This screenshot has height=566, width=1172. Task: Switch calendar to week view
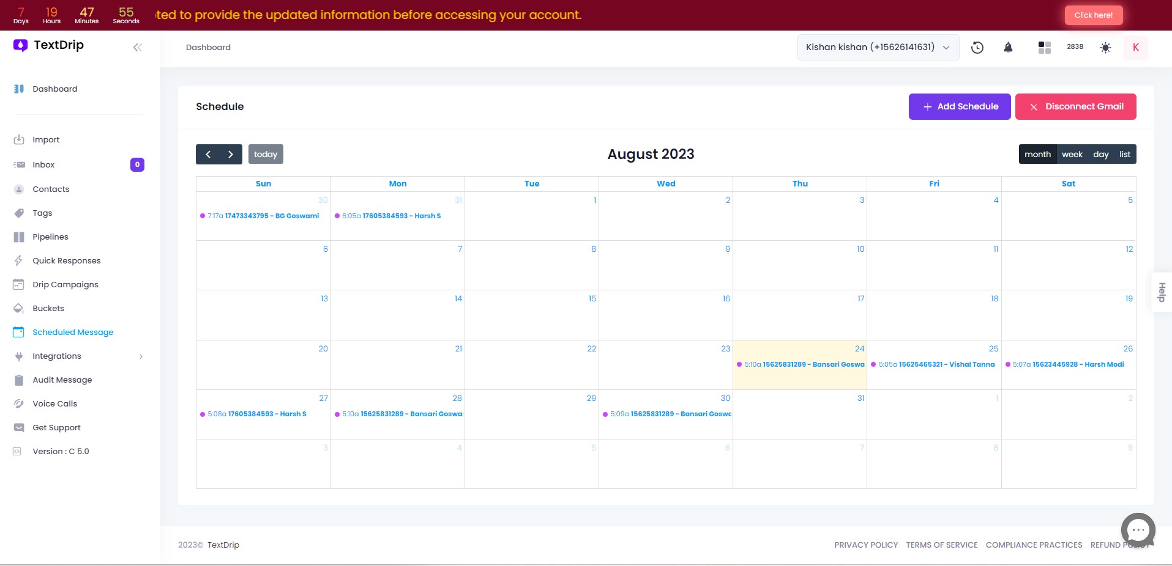1072,155
